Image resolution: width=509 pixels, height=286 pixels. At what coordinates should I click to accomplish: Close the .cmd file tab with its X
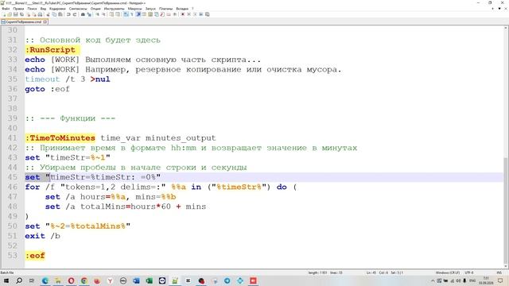coord(45,21)
